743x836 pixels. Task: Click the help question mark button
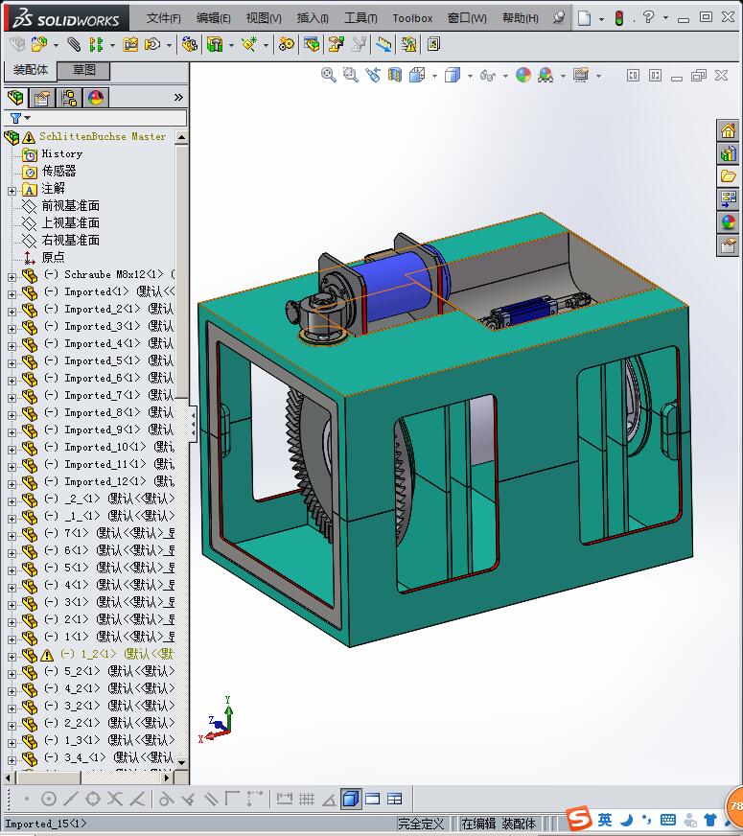pyautogui.click(x=648, y=17)
